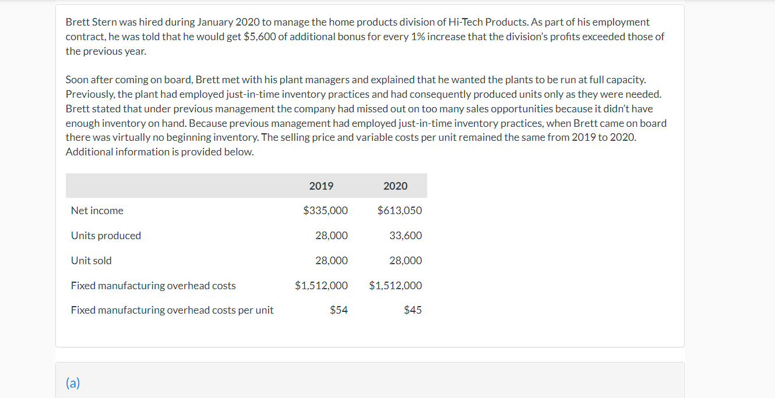The image size is (775, 398).
Task: Click the 2019 fixed overhead $1,512,000 value
Action: (321, 286)
